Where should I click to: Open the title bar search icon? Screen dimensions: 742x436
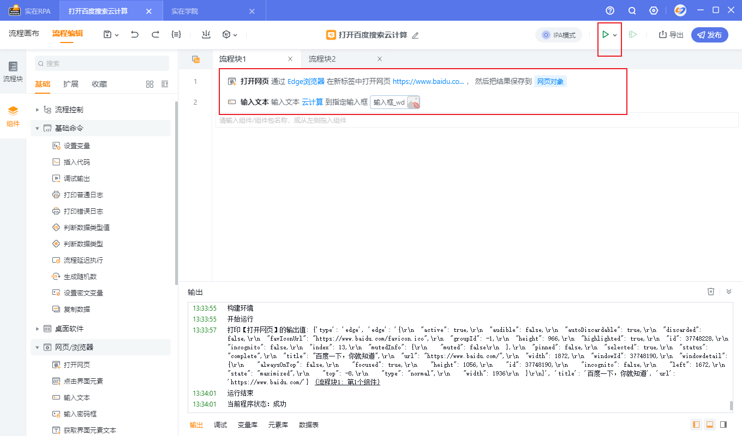pos(632,10)
